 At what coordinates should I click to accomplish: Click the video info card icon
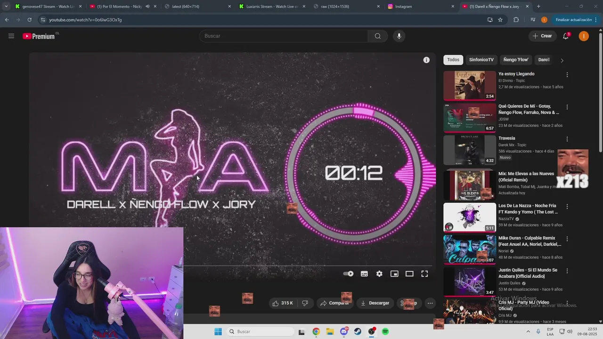426,60
